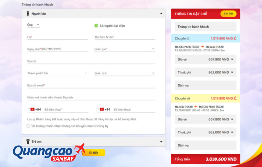Expand the Trẻ em section arrow

click(x=161, y=142)
